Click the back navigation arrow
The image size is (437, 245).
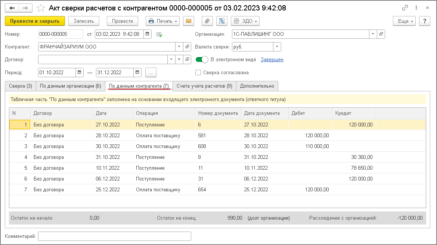(x=13, y=8)
